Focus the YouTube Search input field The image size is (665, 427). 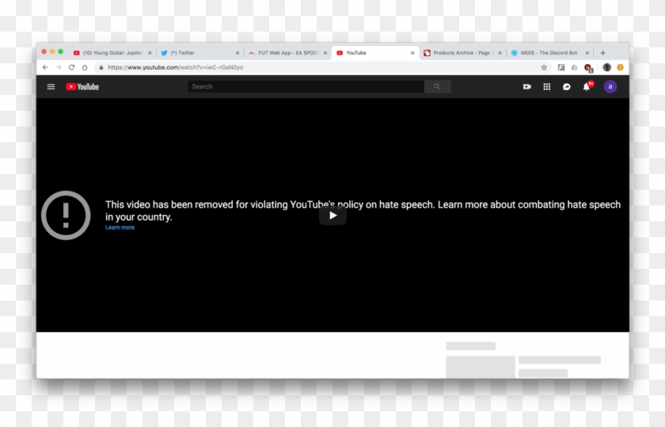click(306, 86)
